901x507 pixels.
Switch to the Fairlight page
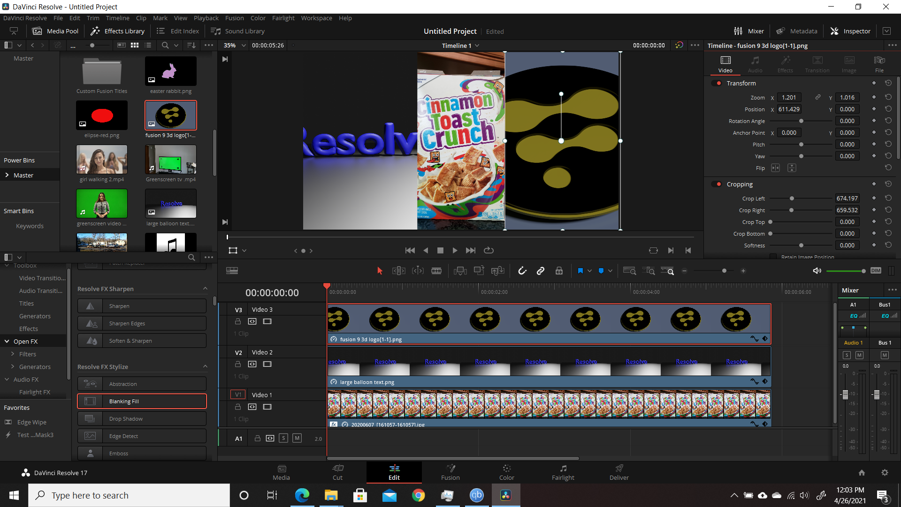[563, 472]
